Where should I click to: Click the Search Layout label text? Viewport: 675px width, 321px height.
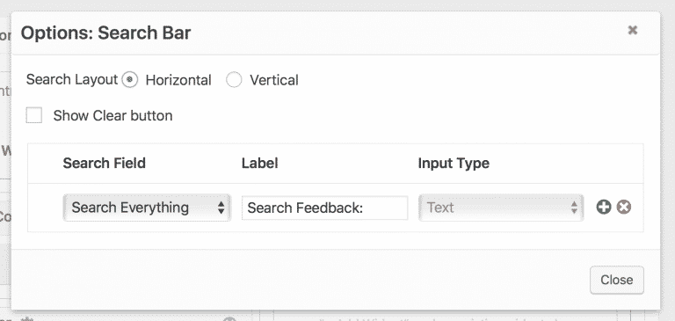(72, 80)
